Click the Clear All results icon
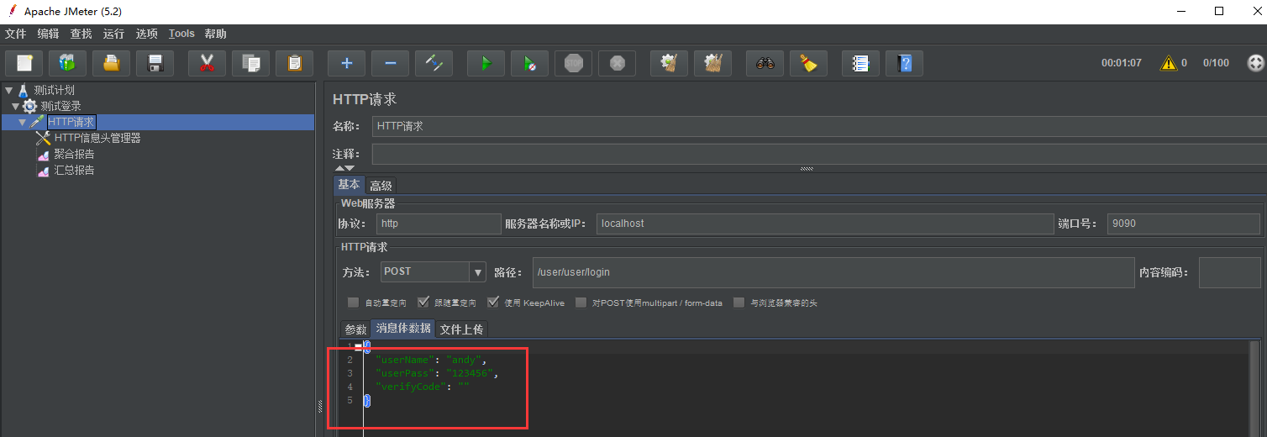This screenshot has height=437, width=1267. 712,63
